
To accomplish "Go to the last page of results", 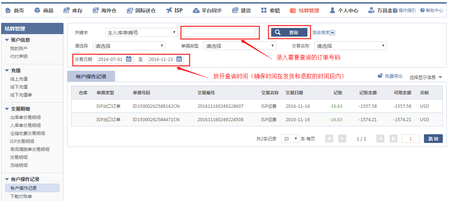I will click(393, 139).
